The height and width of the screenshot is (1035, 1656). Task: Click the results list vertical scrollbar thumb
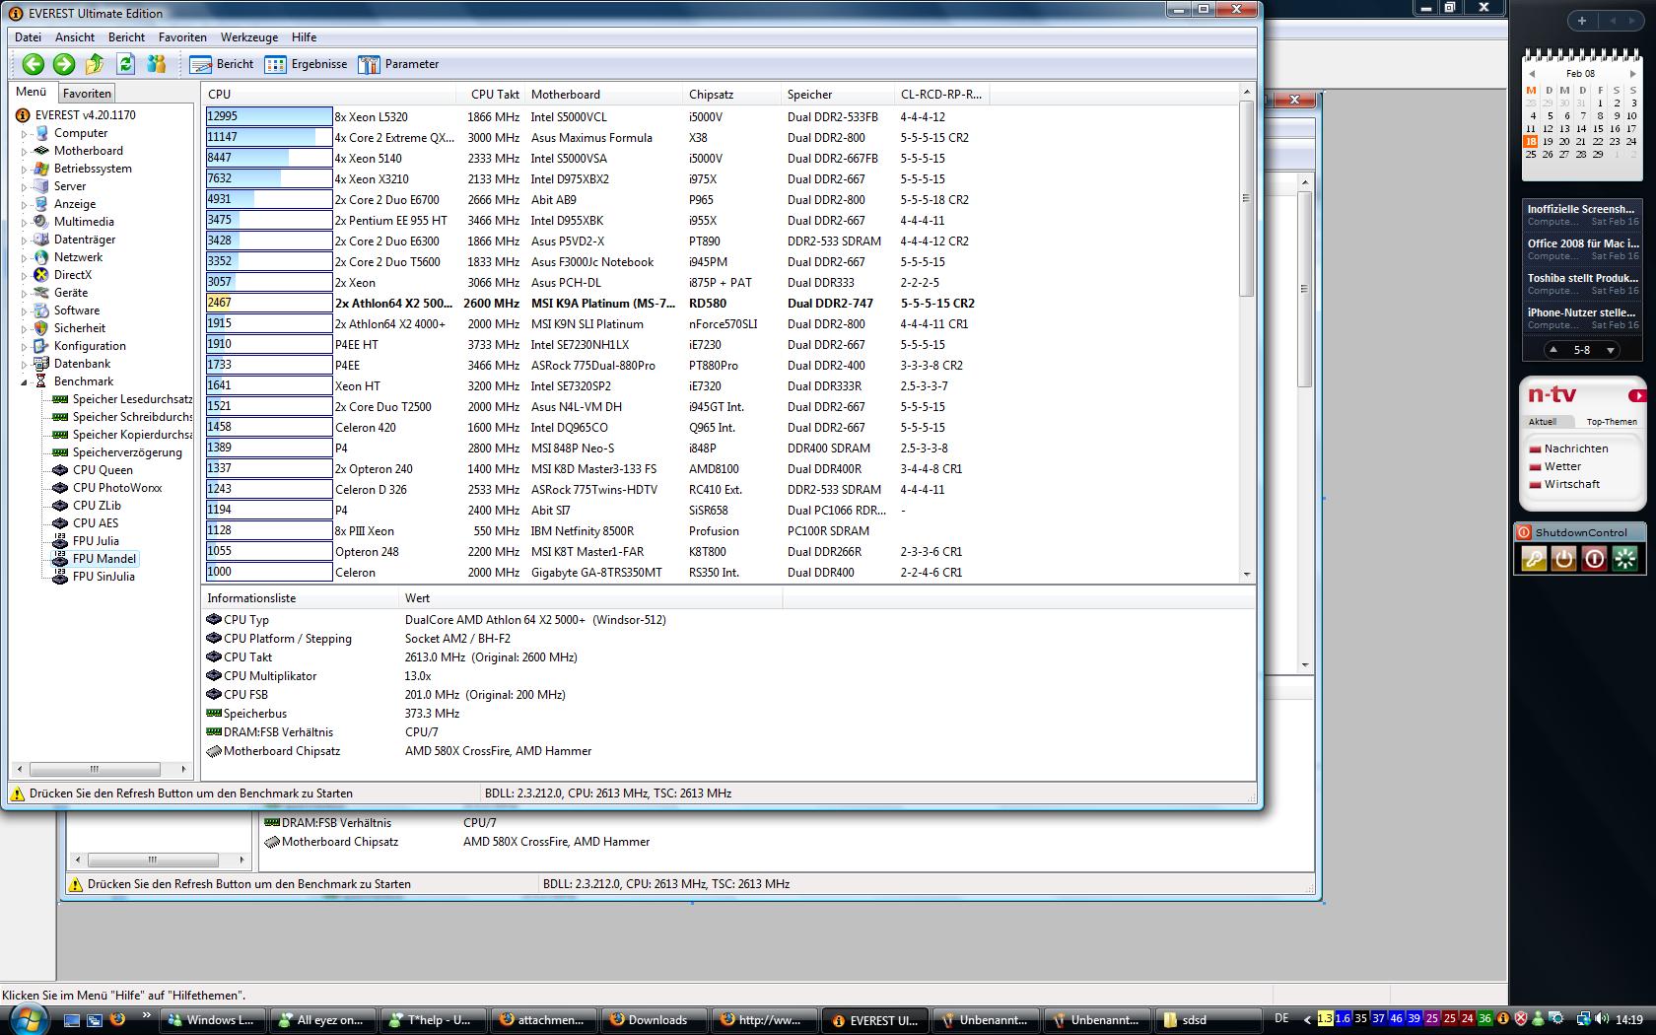pyautogui.click(x=1246, y=198)
